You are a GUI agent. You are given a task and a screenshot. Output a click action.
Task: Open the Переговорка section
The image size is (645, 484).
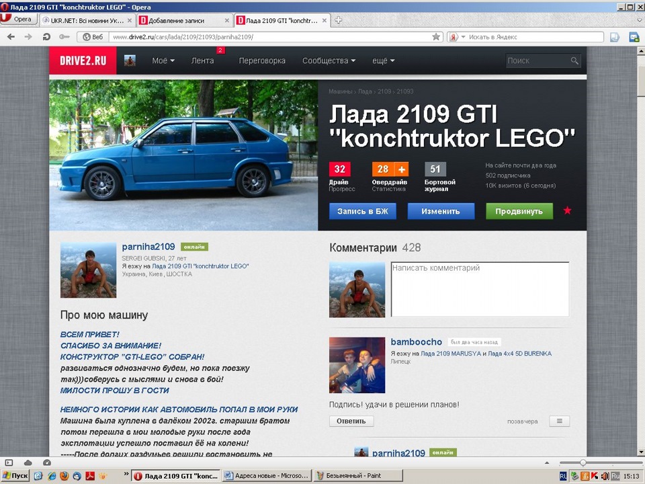click(262, 61)
